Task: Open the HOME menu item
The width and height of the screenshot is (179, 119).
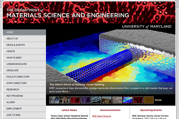Action: 24,32
